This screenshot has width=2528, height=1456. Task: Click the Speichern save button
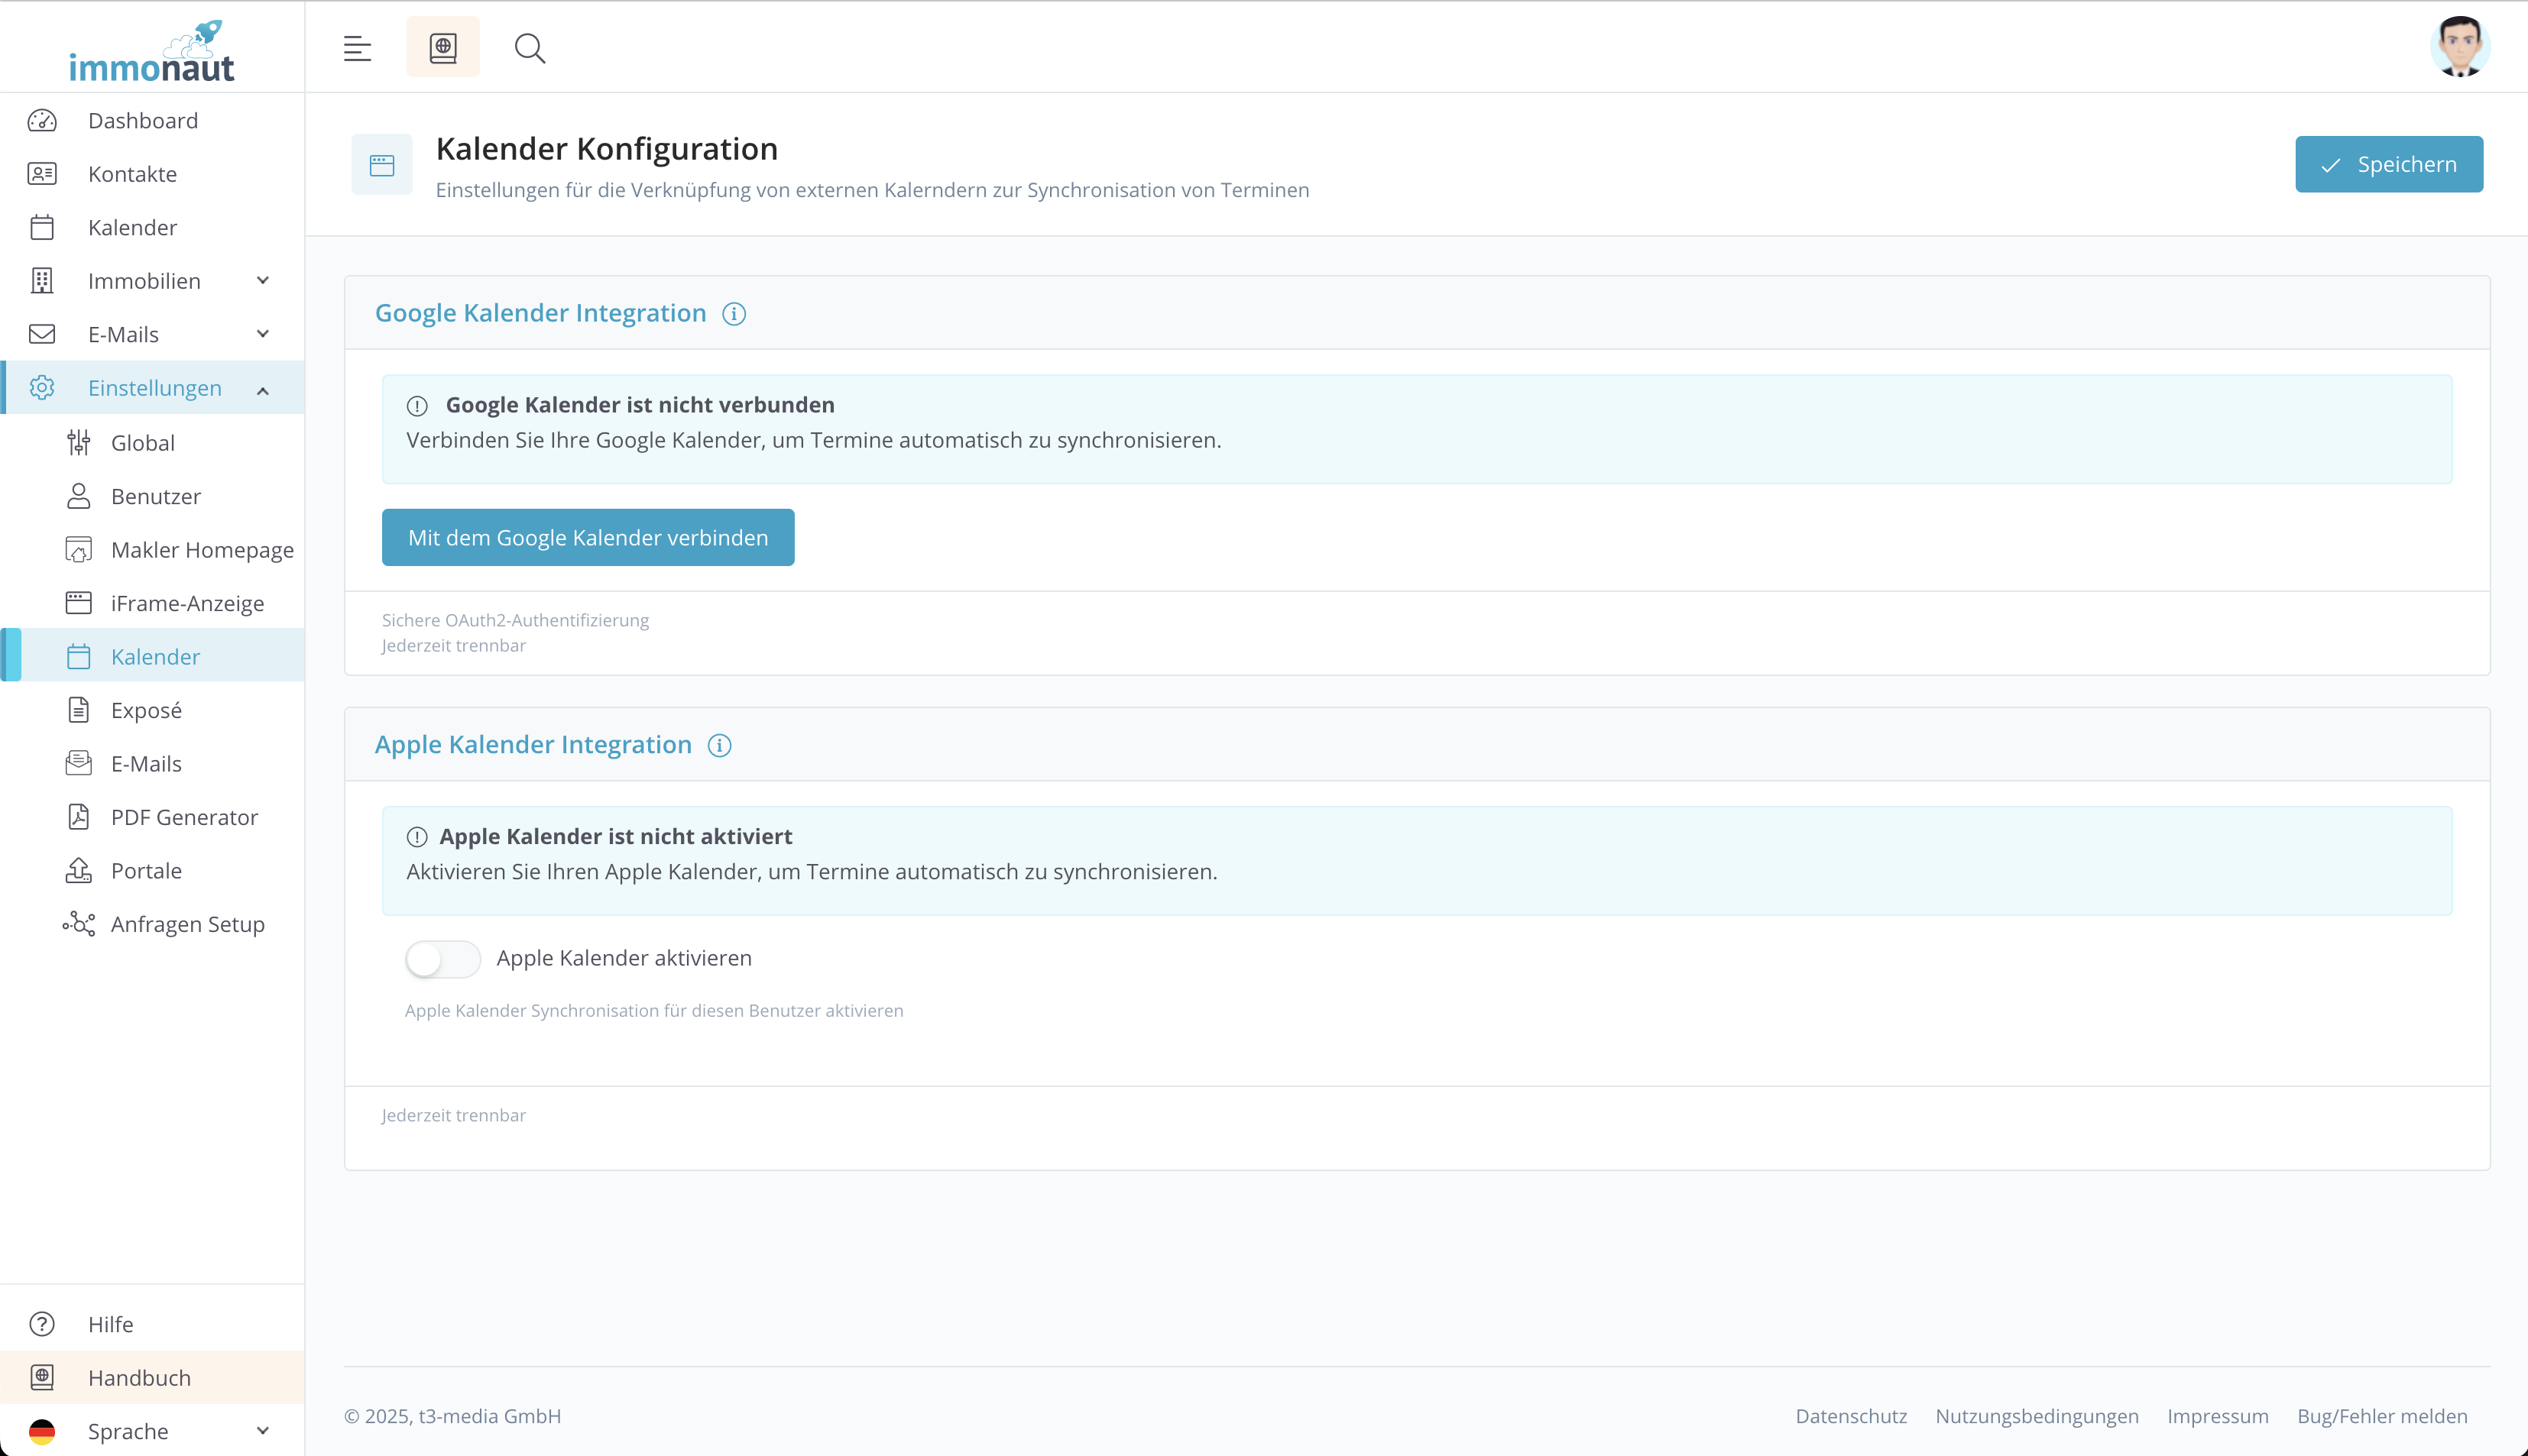click(2388, 164)
